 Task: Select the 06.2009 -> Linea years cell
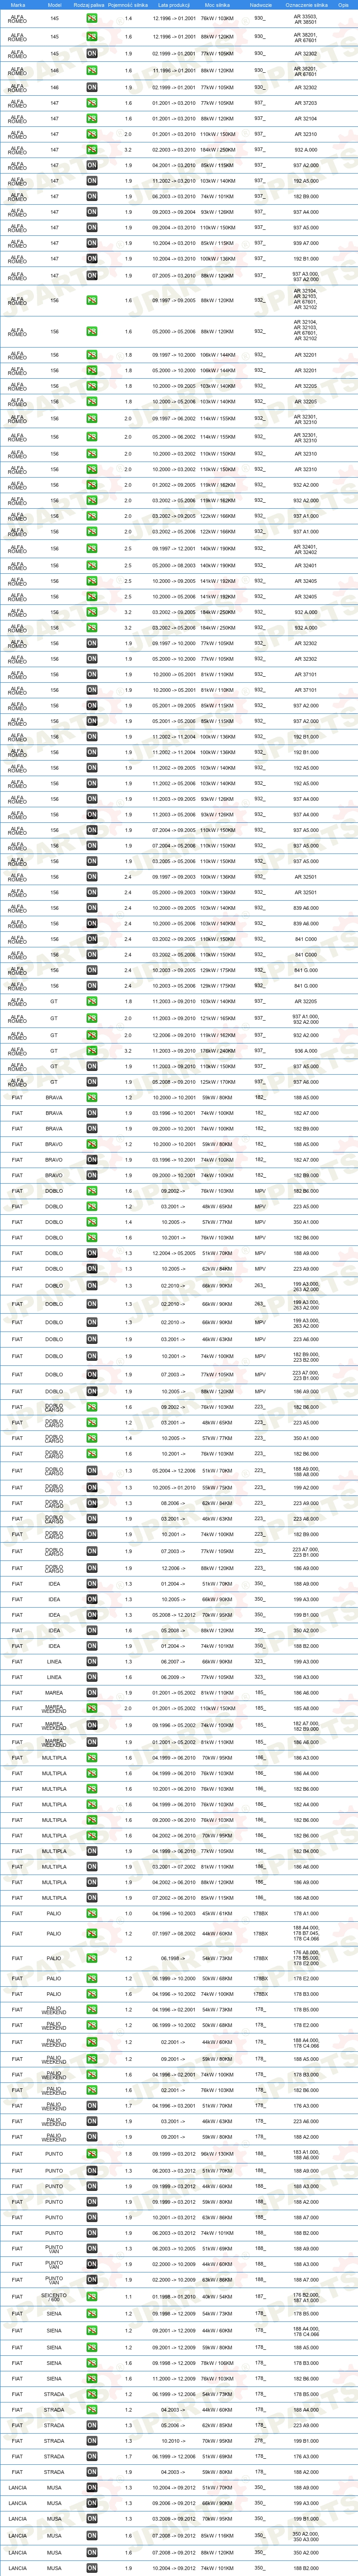pos(174,1677)
